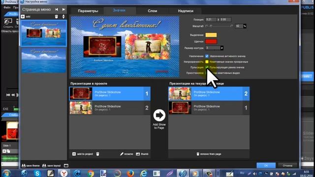Delete show from project via trash icon
Viewport: 315px width, 177px height.
point(97,154)
